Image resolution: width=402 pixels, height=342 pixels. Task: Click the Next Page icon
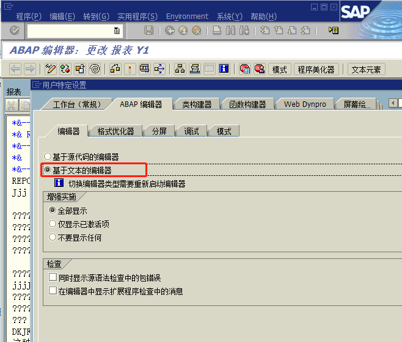(292, 31)
